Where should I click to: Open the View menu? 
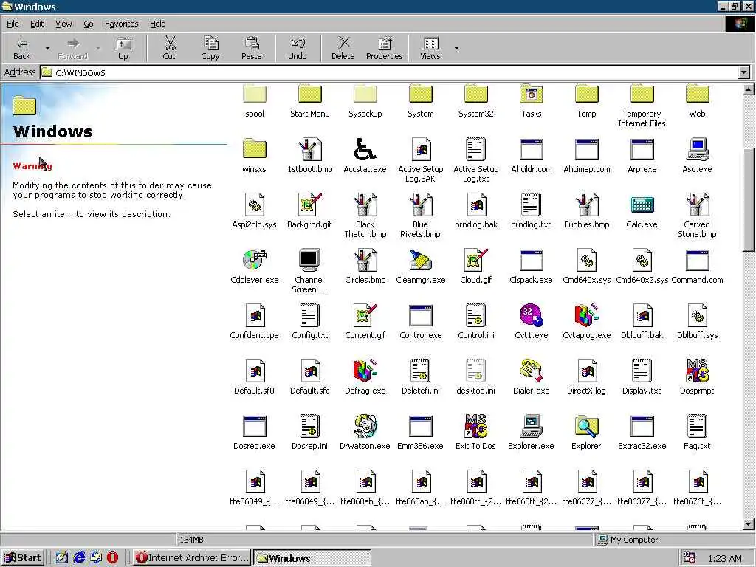point(63,24)
